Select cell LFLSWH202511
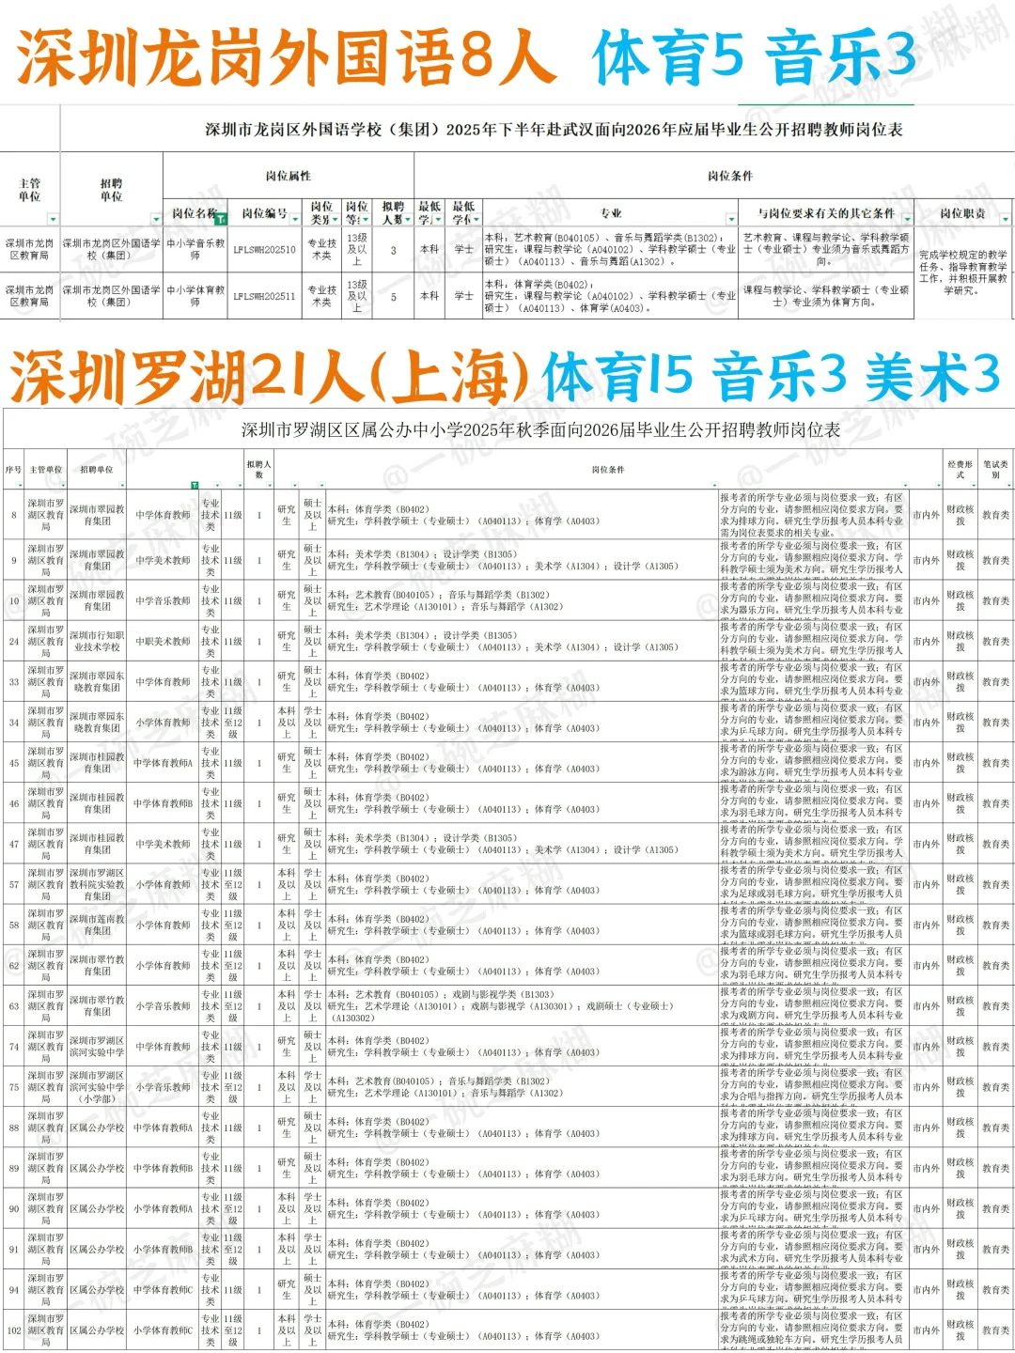 click(x=265, y=296)
